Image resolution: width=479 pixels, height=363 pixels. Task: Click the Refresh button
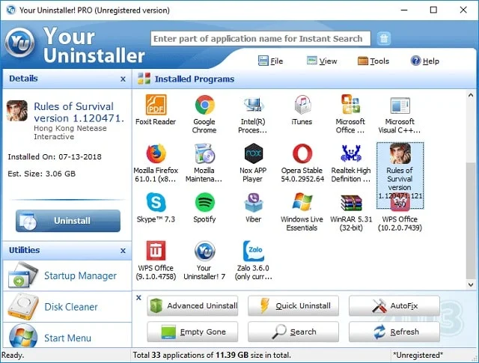(x=394, y=332)
